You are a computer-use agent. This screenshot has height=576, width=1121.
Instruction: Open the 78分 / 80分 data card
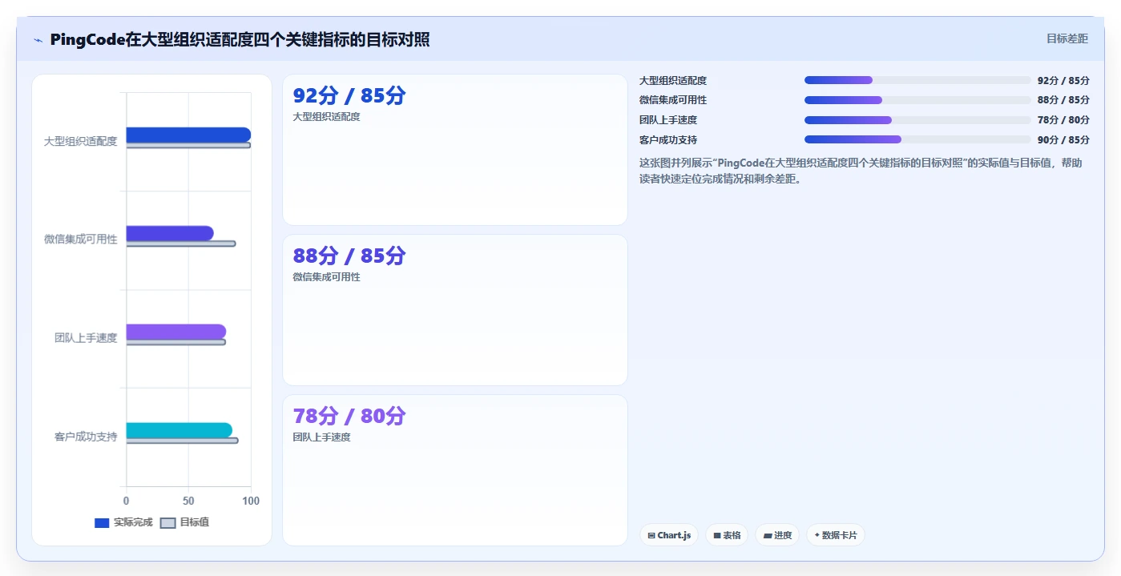click(x=455, y=470)
